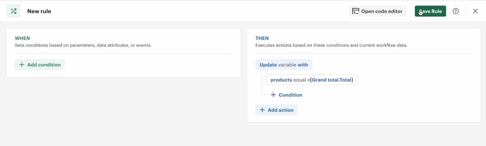Click the plus icon in Add action
This screenshot has height=146, width=486.
click(262, 110)
